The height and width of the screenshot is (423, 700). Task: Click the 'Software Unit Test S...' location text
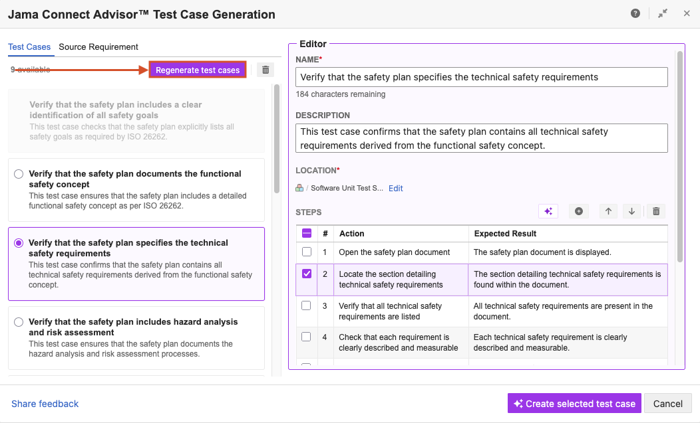pyautogui.click(x=347, y=188)
